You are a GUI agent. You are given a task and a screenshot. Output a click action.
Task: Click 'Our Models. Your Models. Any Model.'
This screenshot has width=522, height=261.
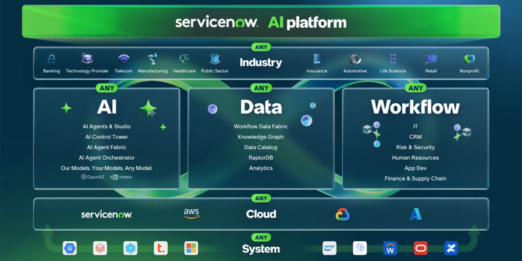click(x=107, y=168)
